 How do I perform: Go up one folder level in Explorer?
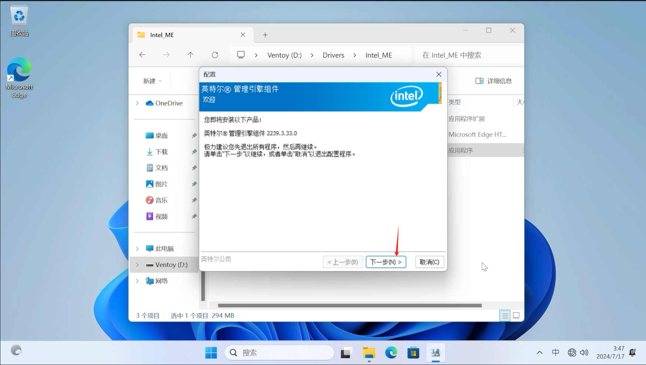[x=191, y=55]
